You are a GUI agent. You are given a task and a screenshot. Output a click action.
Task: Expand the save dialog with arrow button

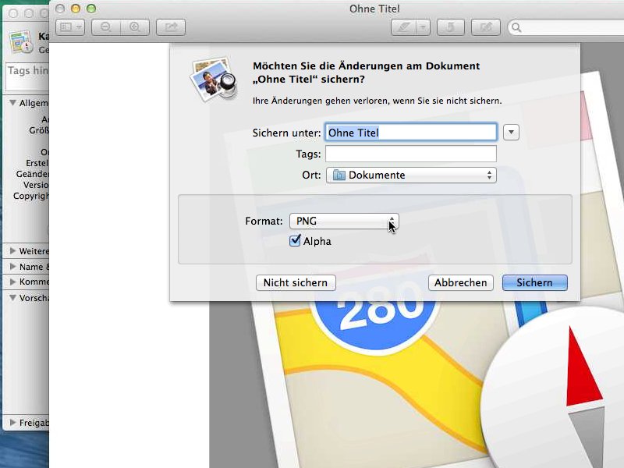coord(511,132)
